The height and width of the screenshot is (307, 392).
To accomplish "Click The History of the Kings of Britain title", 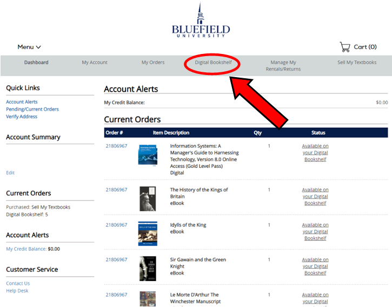I will pos(199,193).
